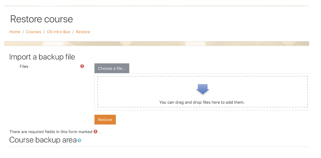Open the Choose a file dialog

point(112,68)
